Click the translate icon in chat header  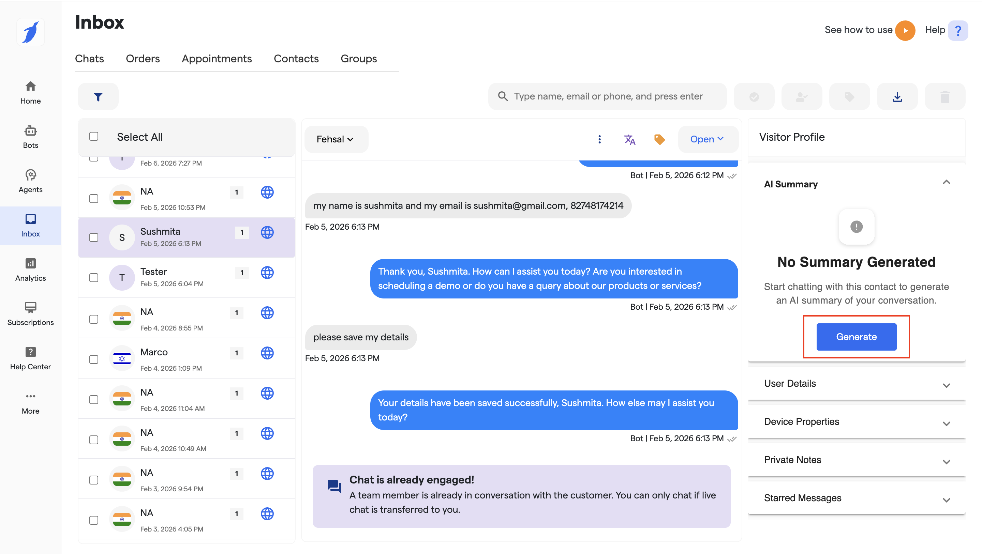pyautogui.click(x=629, y=139)
